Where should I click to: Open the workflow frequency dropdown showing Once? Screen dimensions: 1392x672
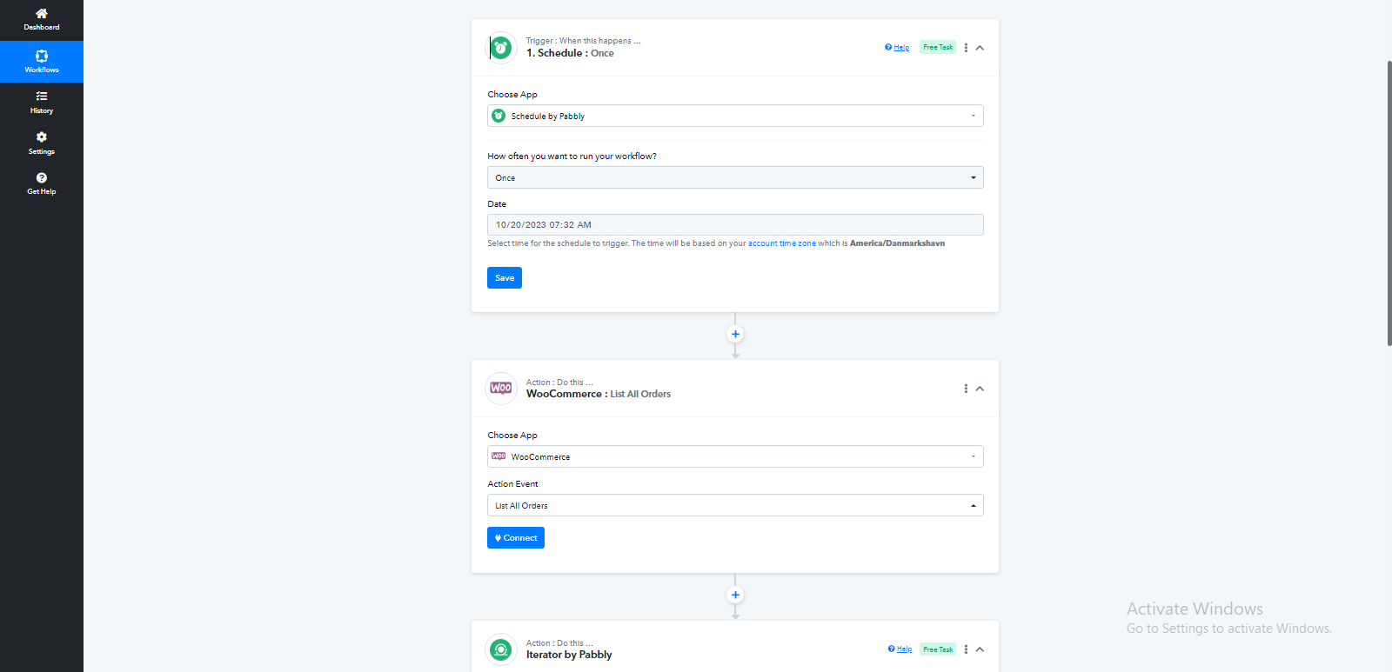click(x=735, y=177)
